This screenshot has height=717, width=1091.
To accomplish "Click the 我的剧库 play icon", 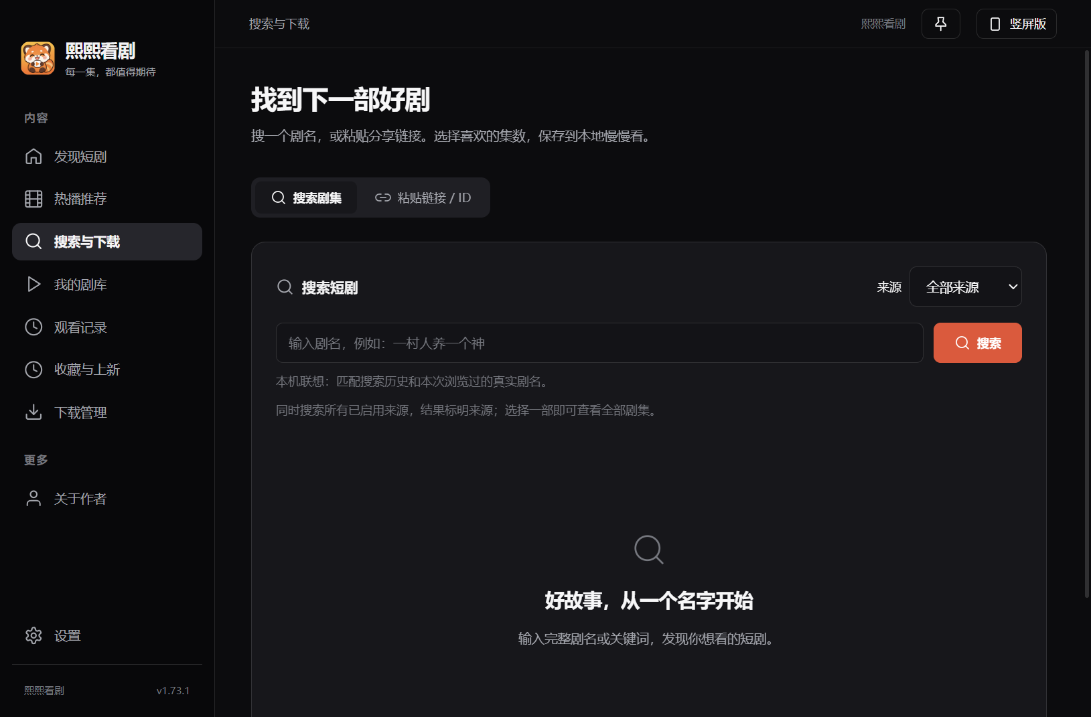I will (33, 285).
